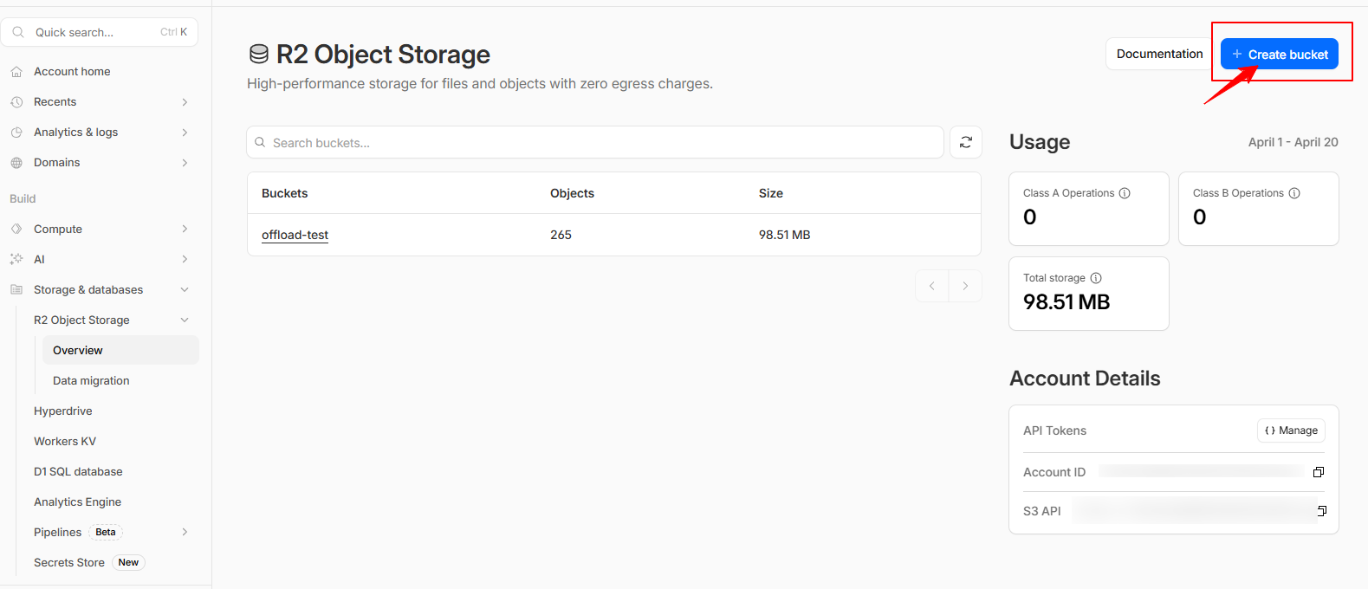Open the offload-test bucket link
The image size is (1368, 589).
coord(295,235)
